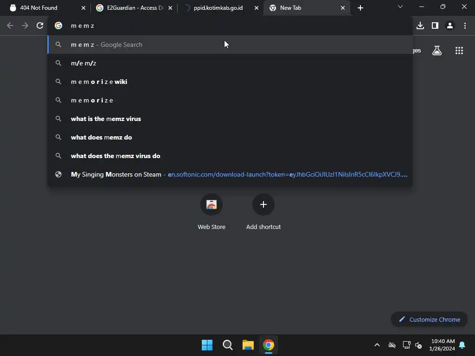The width and height of the screenshot is (475, 356).
Task: Click the Customize Chrome button
Action: point(429,319)
